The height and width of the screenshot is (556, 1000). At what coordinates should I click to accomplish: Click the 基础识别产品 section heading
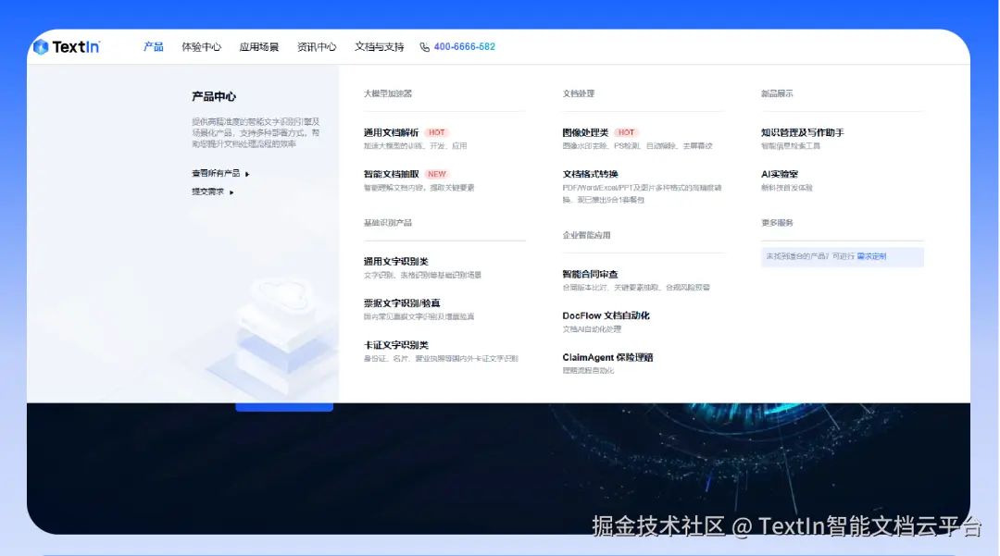(x=388, y=223)
